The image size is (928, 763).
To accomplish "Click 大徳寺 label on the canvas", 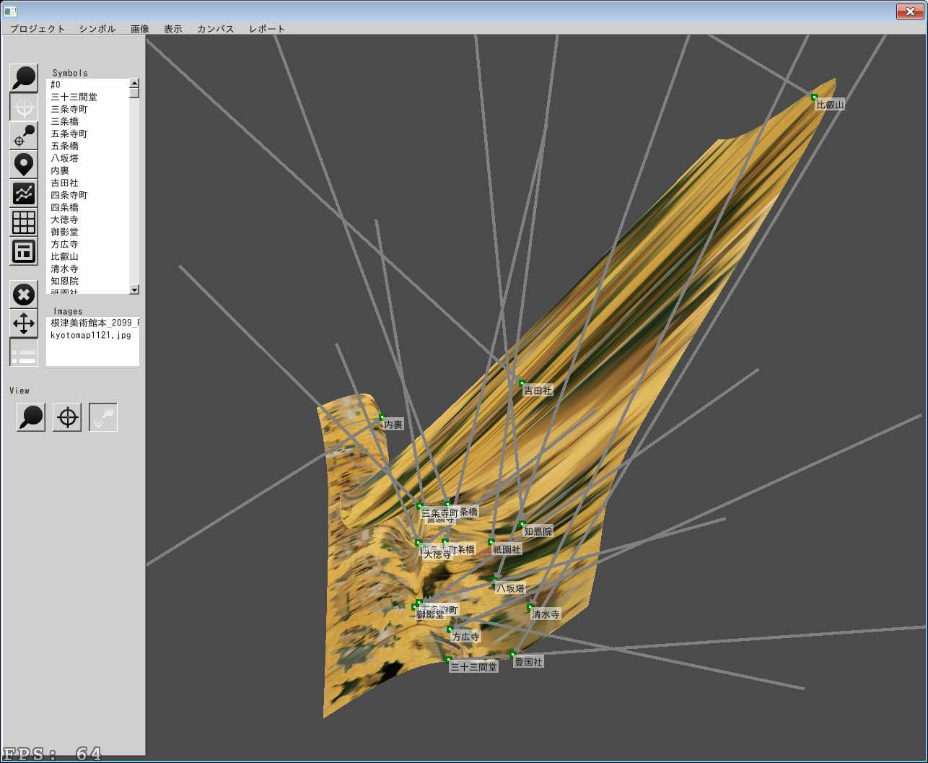I will (437, 554).
